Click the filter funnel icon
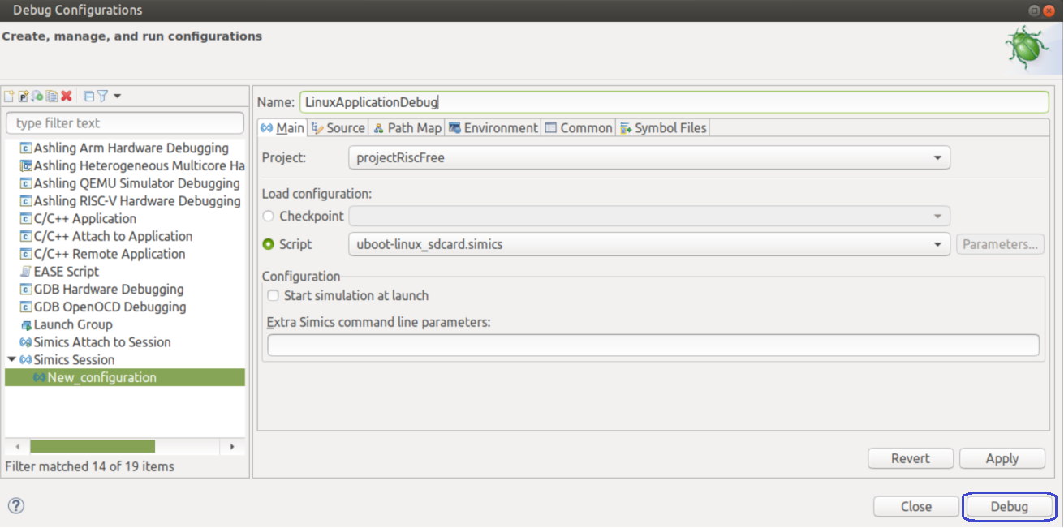1064x528 pixels. 103,97
